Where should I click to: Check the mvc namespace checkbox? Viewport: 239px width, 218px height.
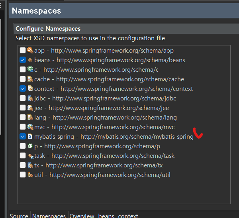coord(23,127)
